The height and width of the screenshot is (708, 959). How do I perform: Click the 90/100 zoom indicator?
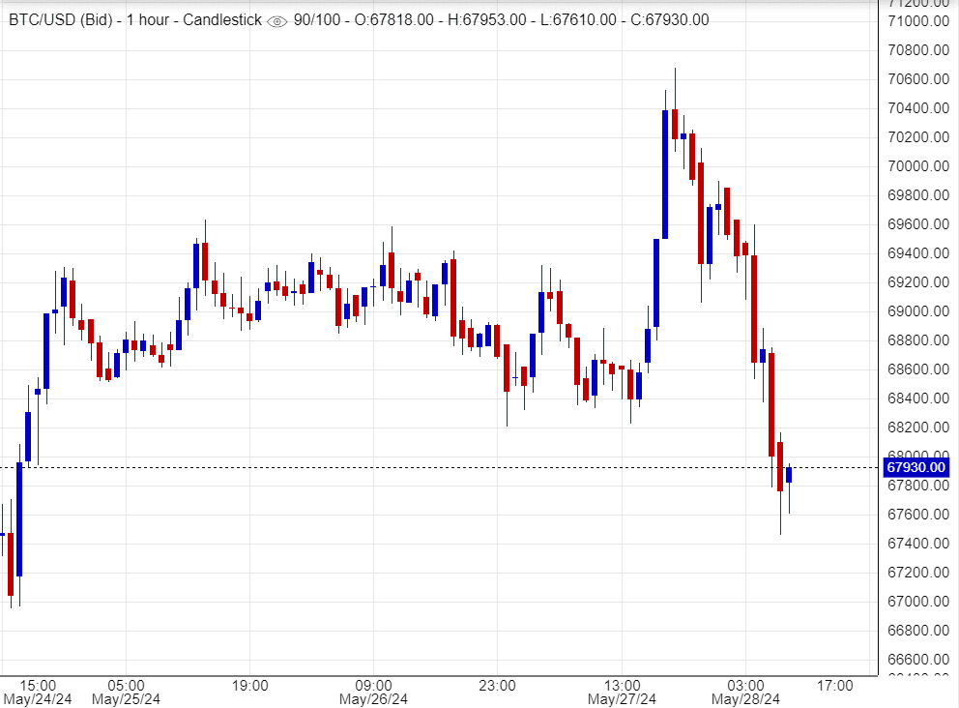[x=317, y=20]
